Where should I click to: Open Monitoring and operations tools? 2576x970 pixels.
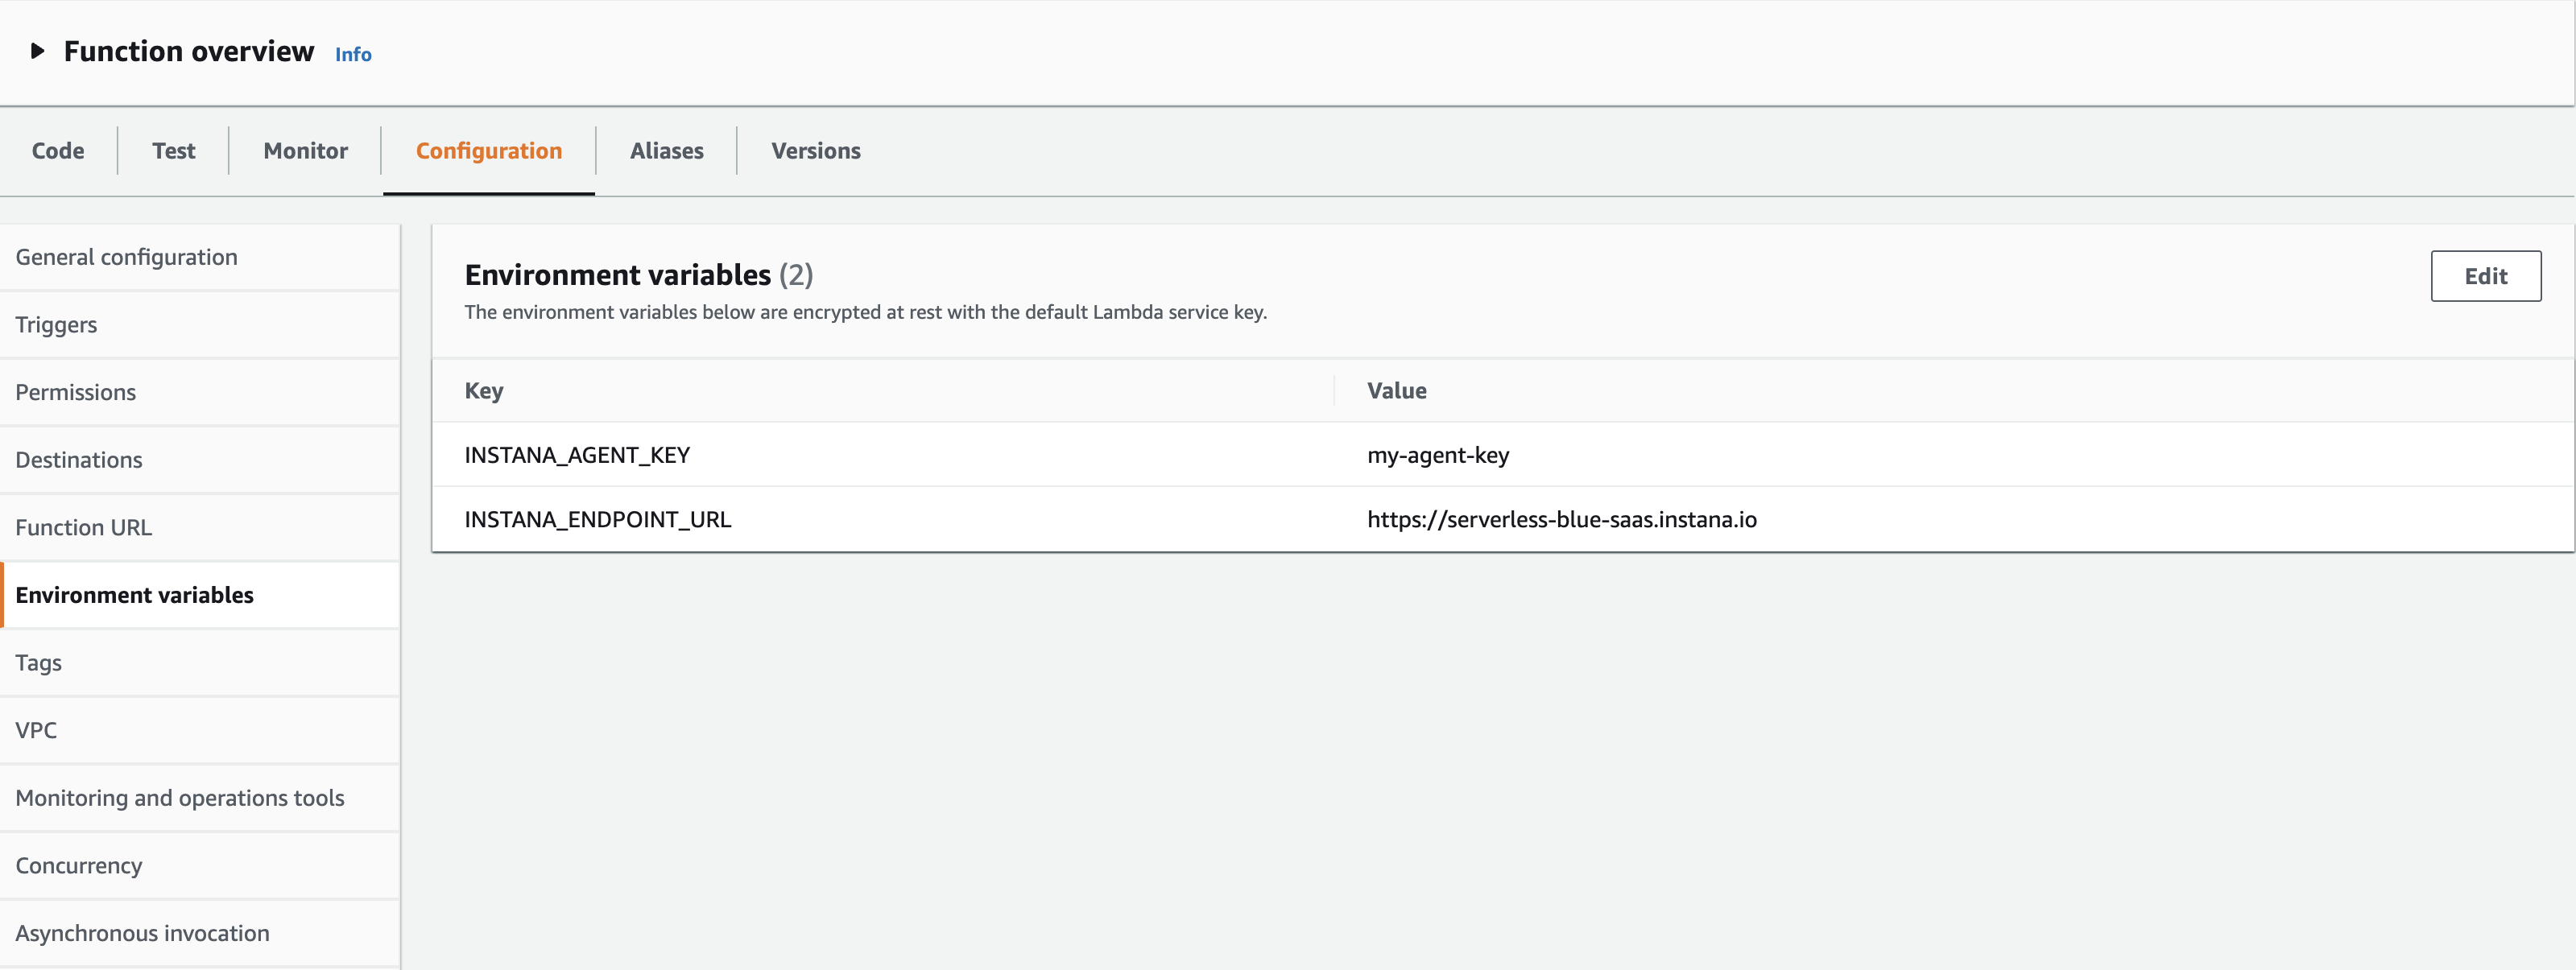tap(179, 797)
